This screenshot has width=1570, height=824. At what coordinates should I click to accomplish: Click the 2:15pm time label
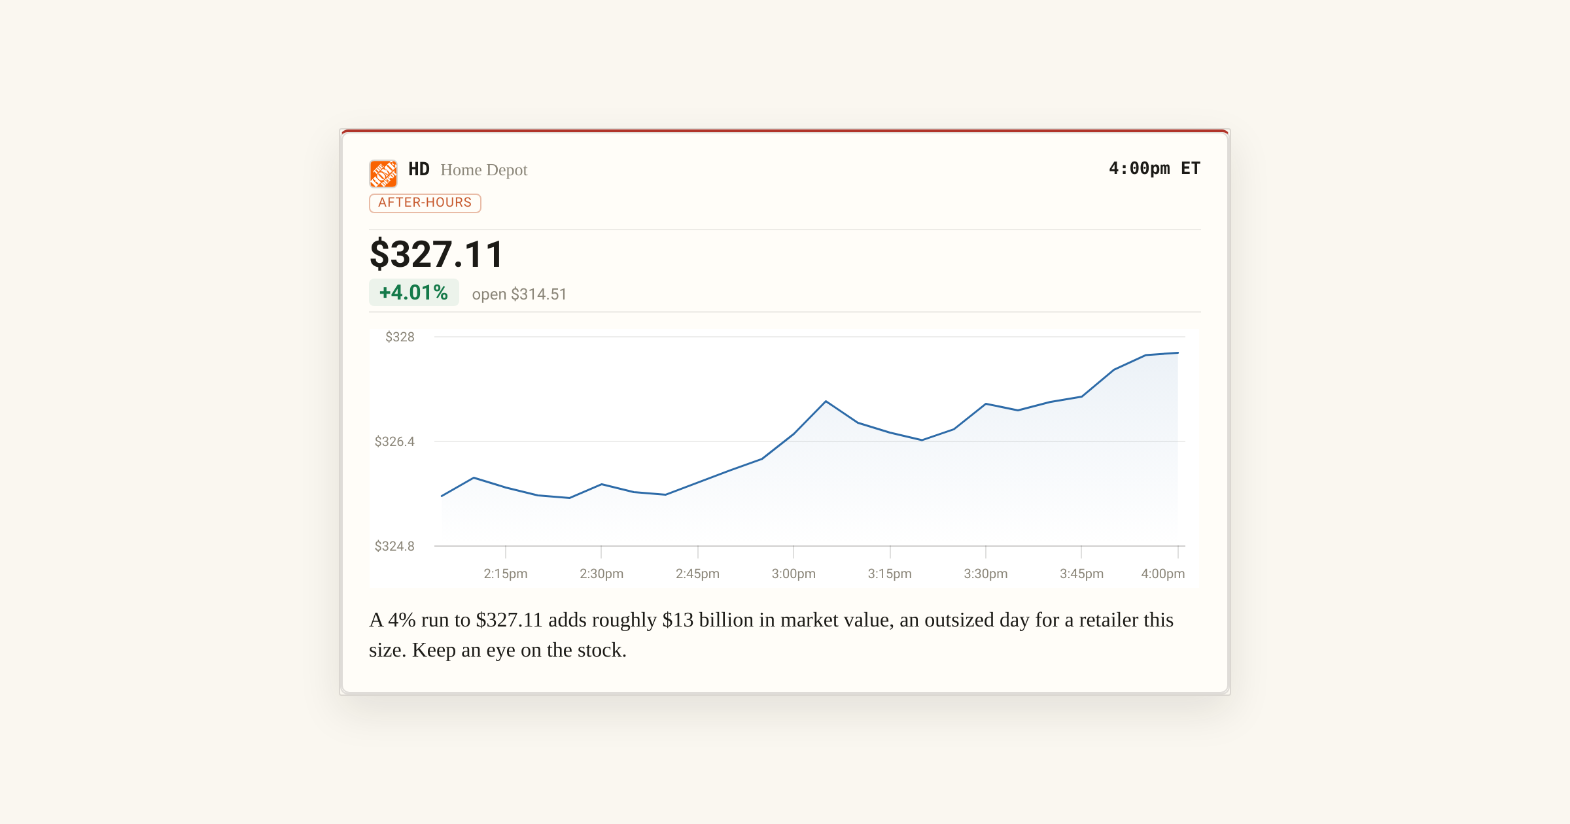[x=506, y=574]
